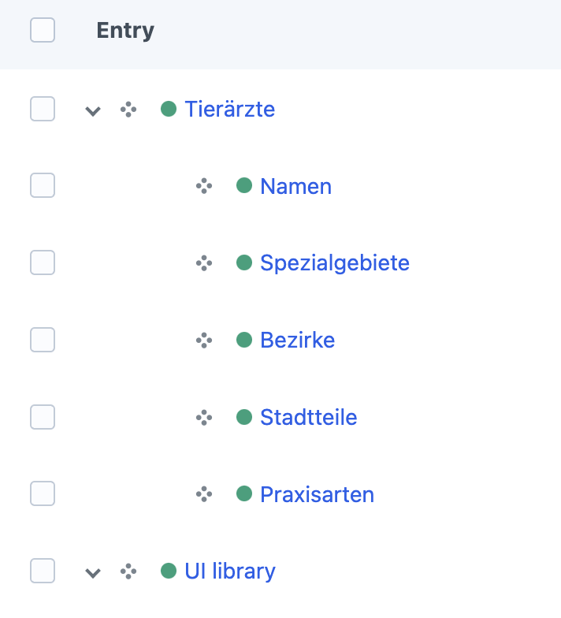Select the Spezialgebiete row checkbox
The height and width of the screenshot is (618, 561).
click(x=43, y=262)
